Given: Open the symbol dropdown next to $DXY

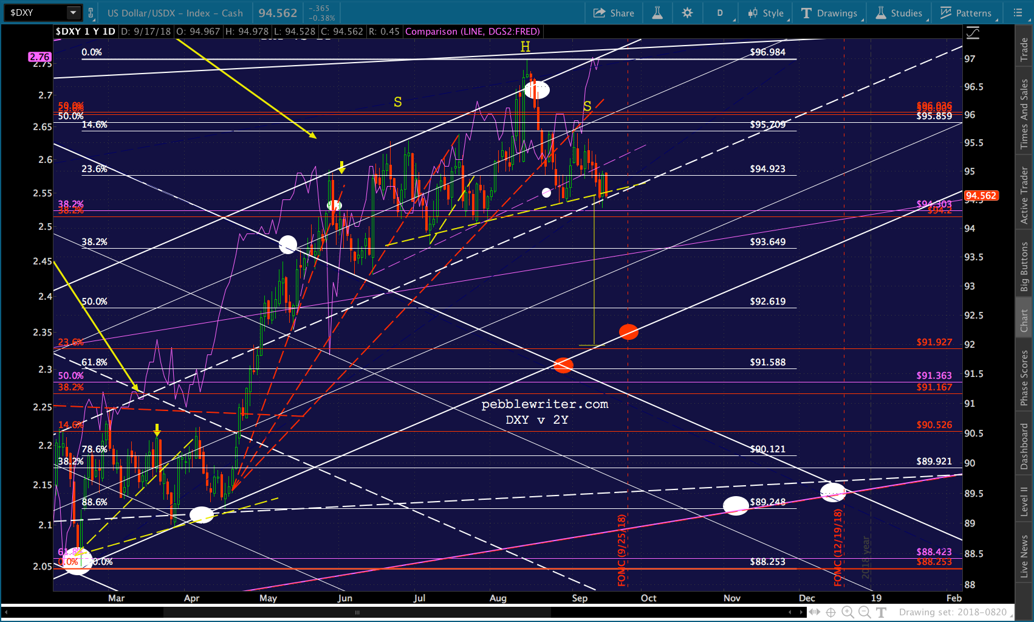Looking at the screenshot, I should click(x=74, y=12).
